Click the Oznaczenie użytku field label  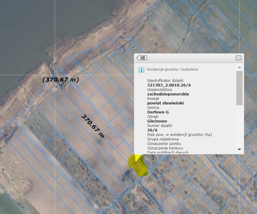164,144
